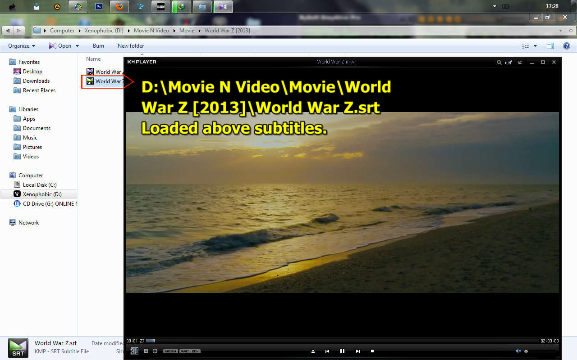Open the address bar history dropdown
Image resolution: width=577 pixels, height=360 pixels.
560,31
